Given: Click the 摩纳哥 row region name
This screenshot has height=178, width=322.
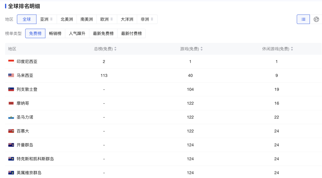Looking at the screenshot, I should point(23,103).
